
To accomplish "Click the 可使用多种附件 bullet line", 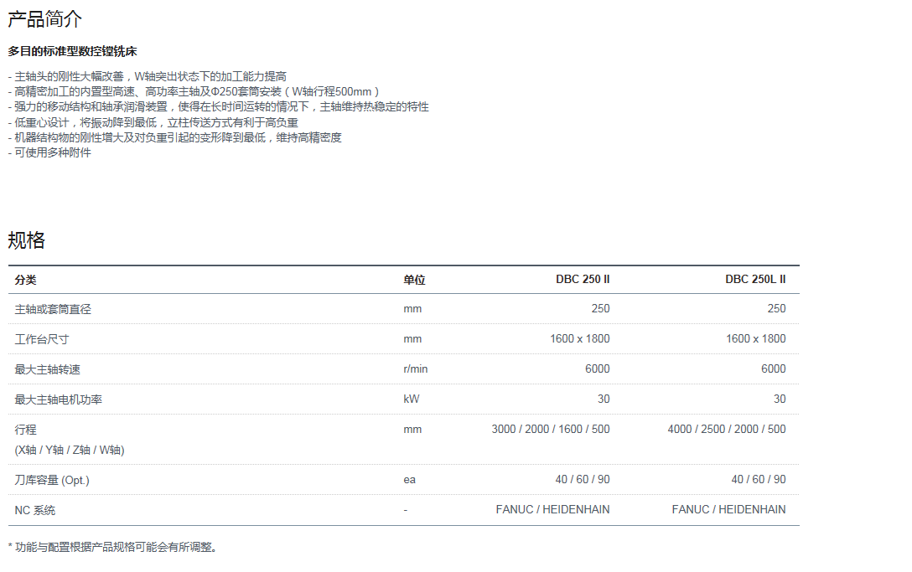I will [x=49, y=153].
